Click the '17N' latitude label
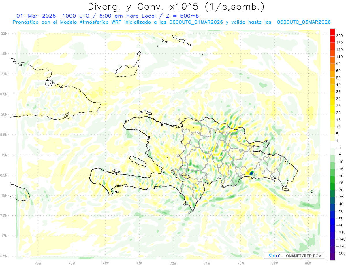This screenshot has height=267, width=346. [x=4, y=236]
